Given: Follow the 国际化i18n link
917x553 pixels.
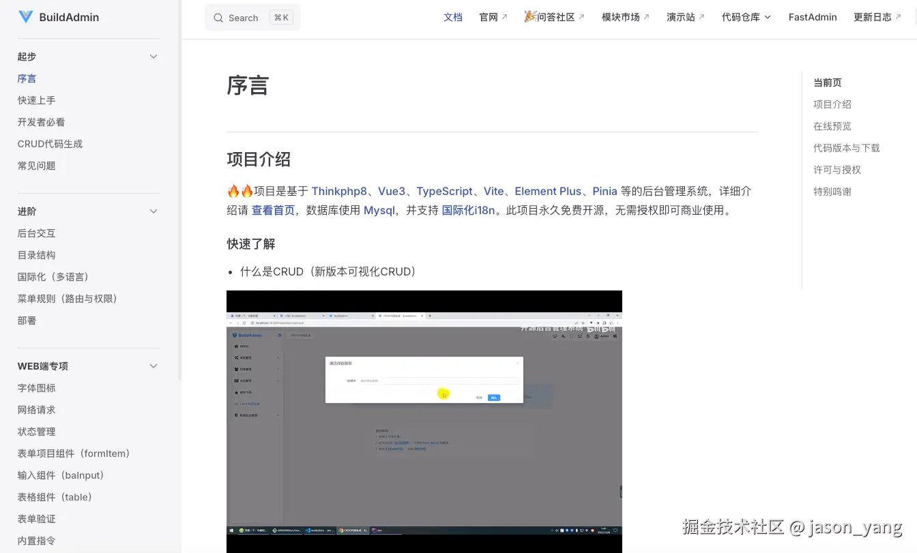Looking at the screenshot, I should click(x=469, y=210).
